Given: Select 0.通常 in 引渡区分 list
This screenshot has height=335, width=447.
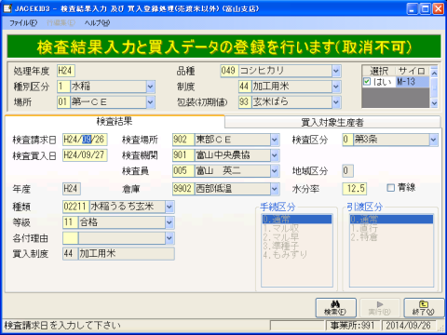Looking at the screenshot, I should click(391, 220).
